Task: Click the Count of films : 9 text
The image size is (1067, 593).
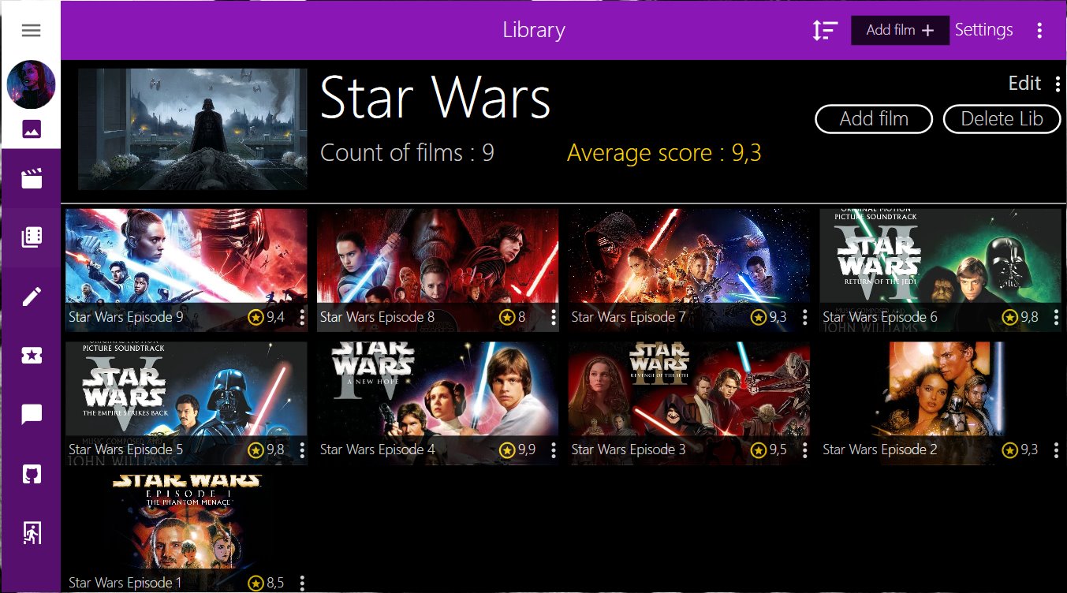Action: click(x=407, y=152)
